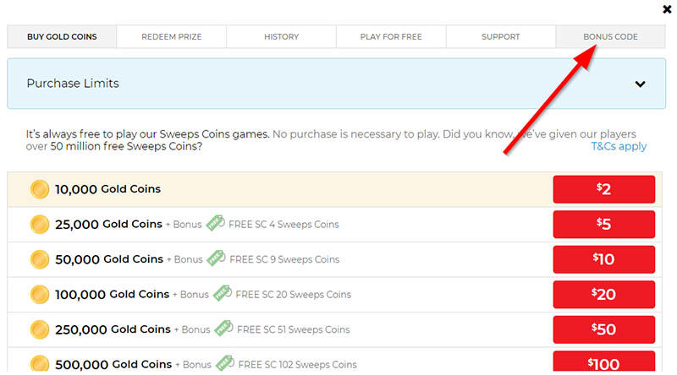
Task: Close the purchase dialog with the X
Action: (x=667, y=9)
